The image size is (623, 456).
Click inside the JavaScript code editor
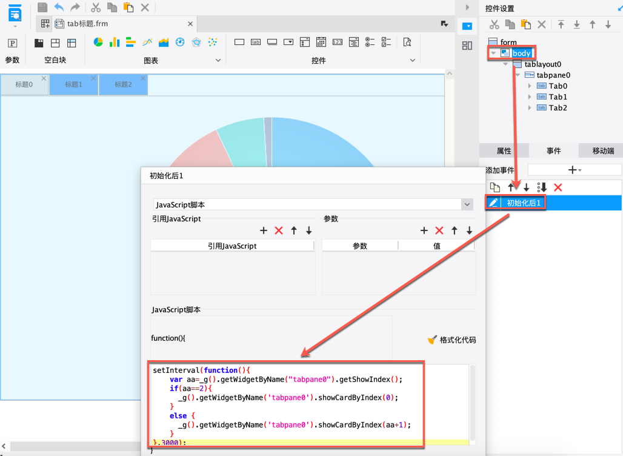[303, 406]
